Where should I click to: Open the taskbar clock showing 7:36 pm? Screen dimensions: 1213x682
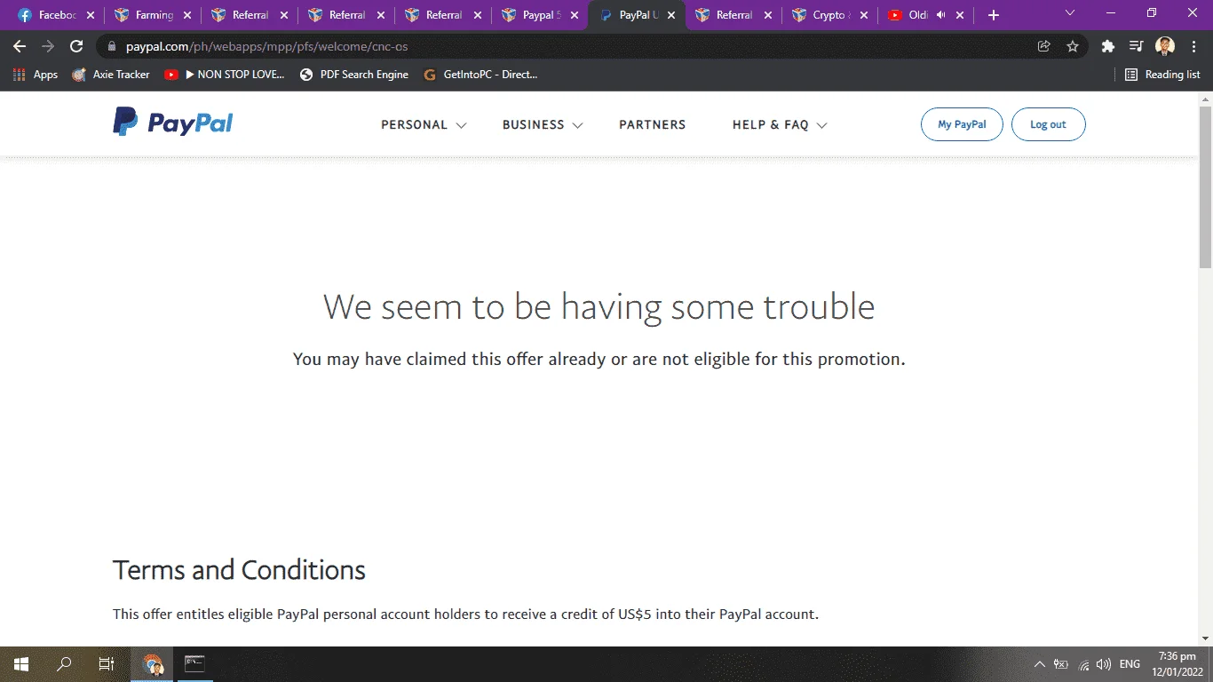(x=1177, y=663)
